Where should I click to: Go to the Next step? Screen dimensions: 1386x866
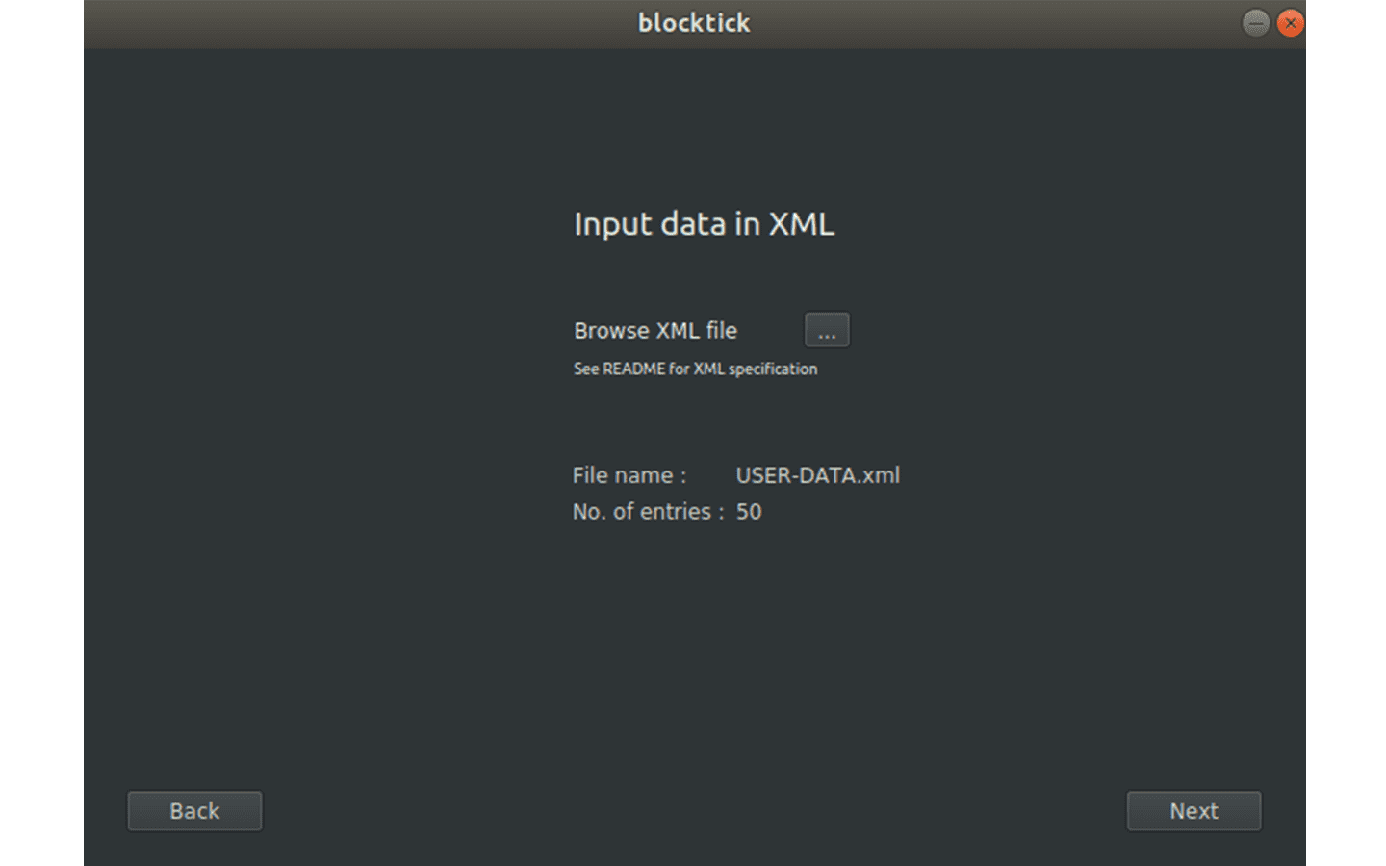tap(1193, 811)
